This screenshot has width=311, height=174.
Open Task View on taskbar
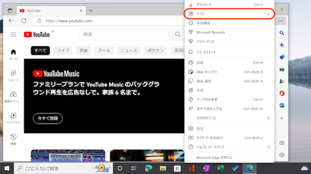(134, 168)
